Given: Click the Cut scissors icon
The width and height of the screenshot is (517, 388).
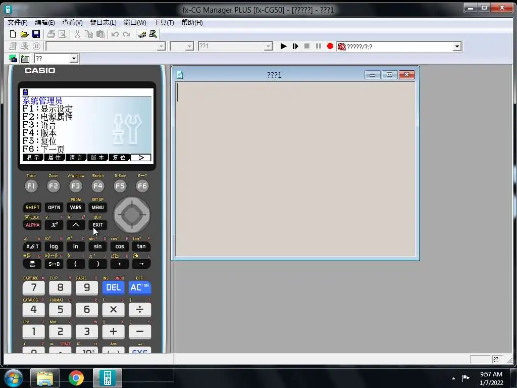Looking at the screenshot, I should [x=77, y=34].
